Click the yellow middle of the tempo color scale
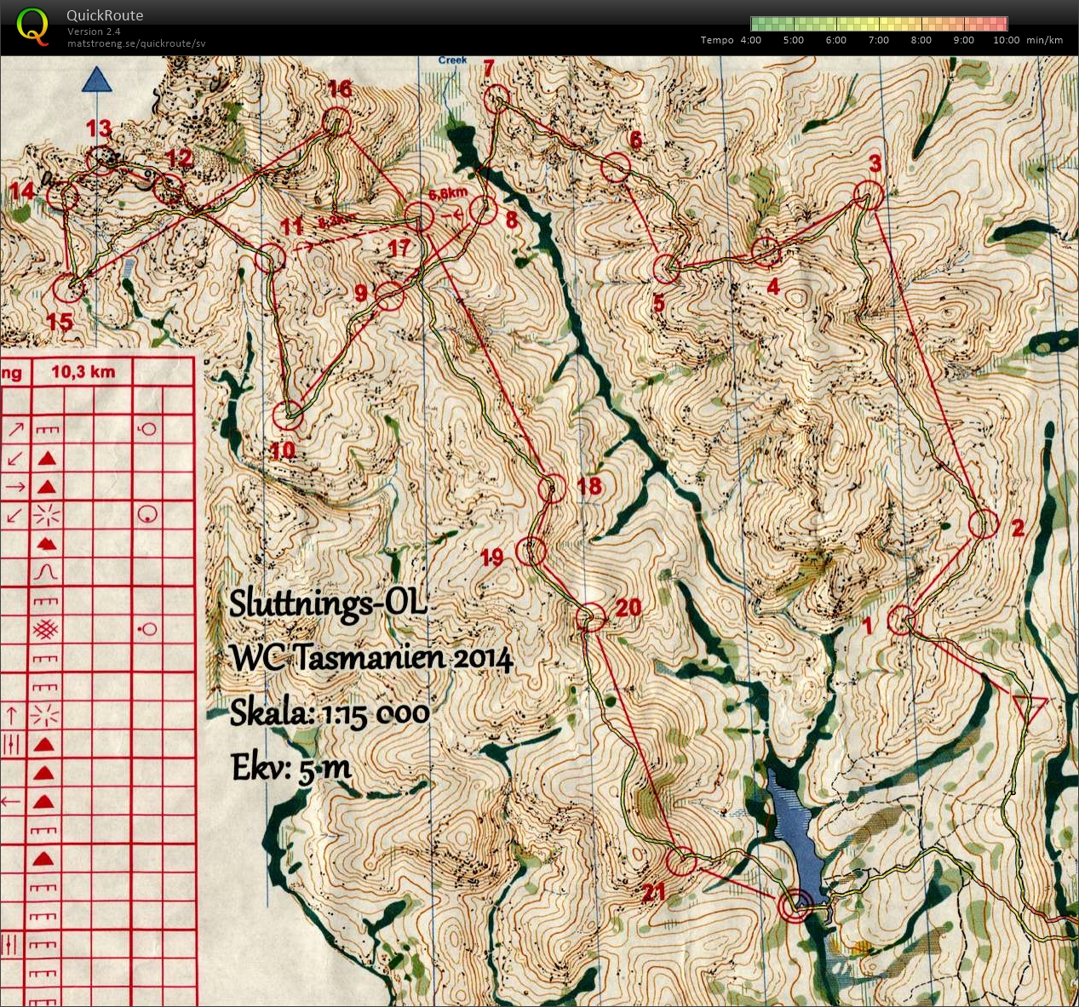1079x1007 pixels. (879, 24)
